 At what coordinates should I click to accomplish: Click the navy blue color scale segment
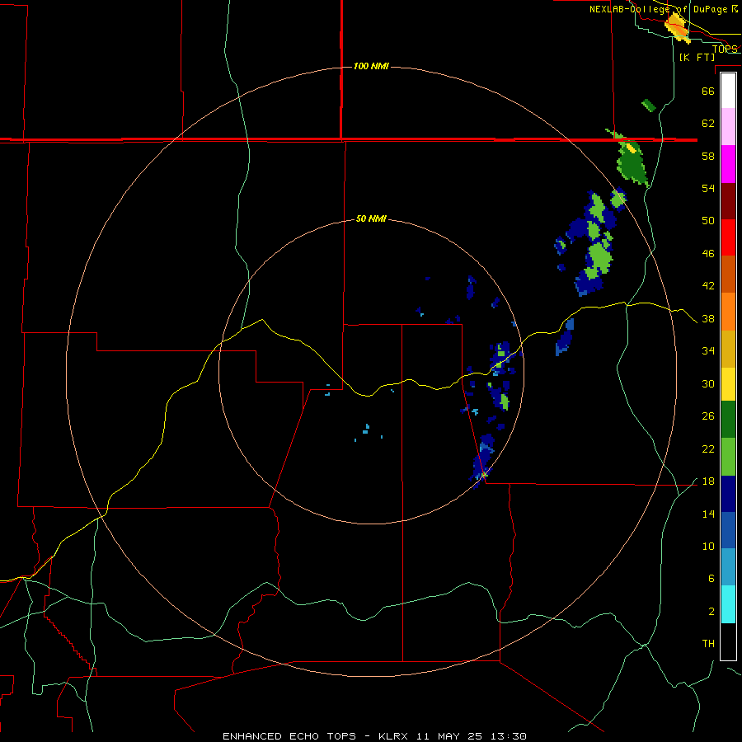tap(728, 494)
